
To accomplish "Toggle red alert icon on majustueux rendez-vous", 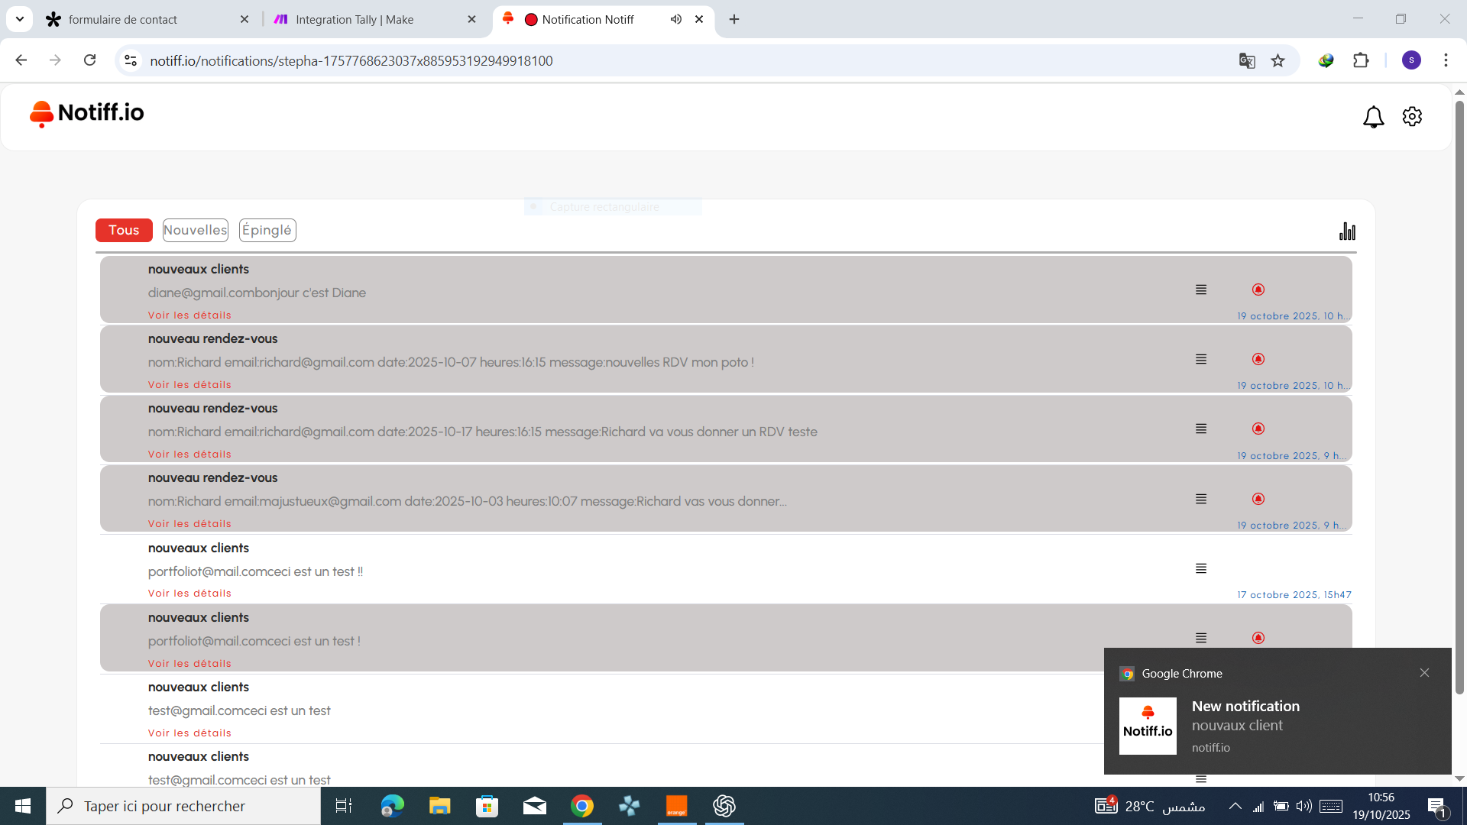I will tap(1258, 499).
